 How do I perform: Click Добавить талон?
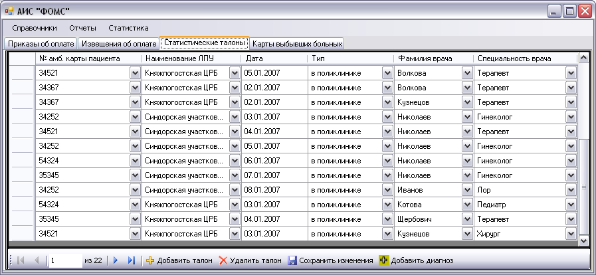(179, 260)
